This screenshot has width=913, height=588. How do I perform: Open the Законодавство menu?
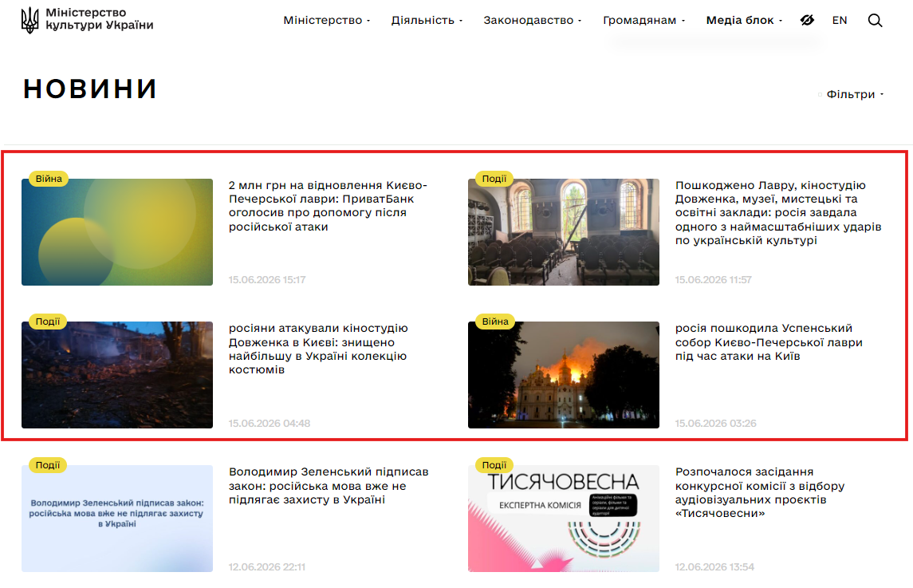(532, 21)
